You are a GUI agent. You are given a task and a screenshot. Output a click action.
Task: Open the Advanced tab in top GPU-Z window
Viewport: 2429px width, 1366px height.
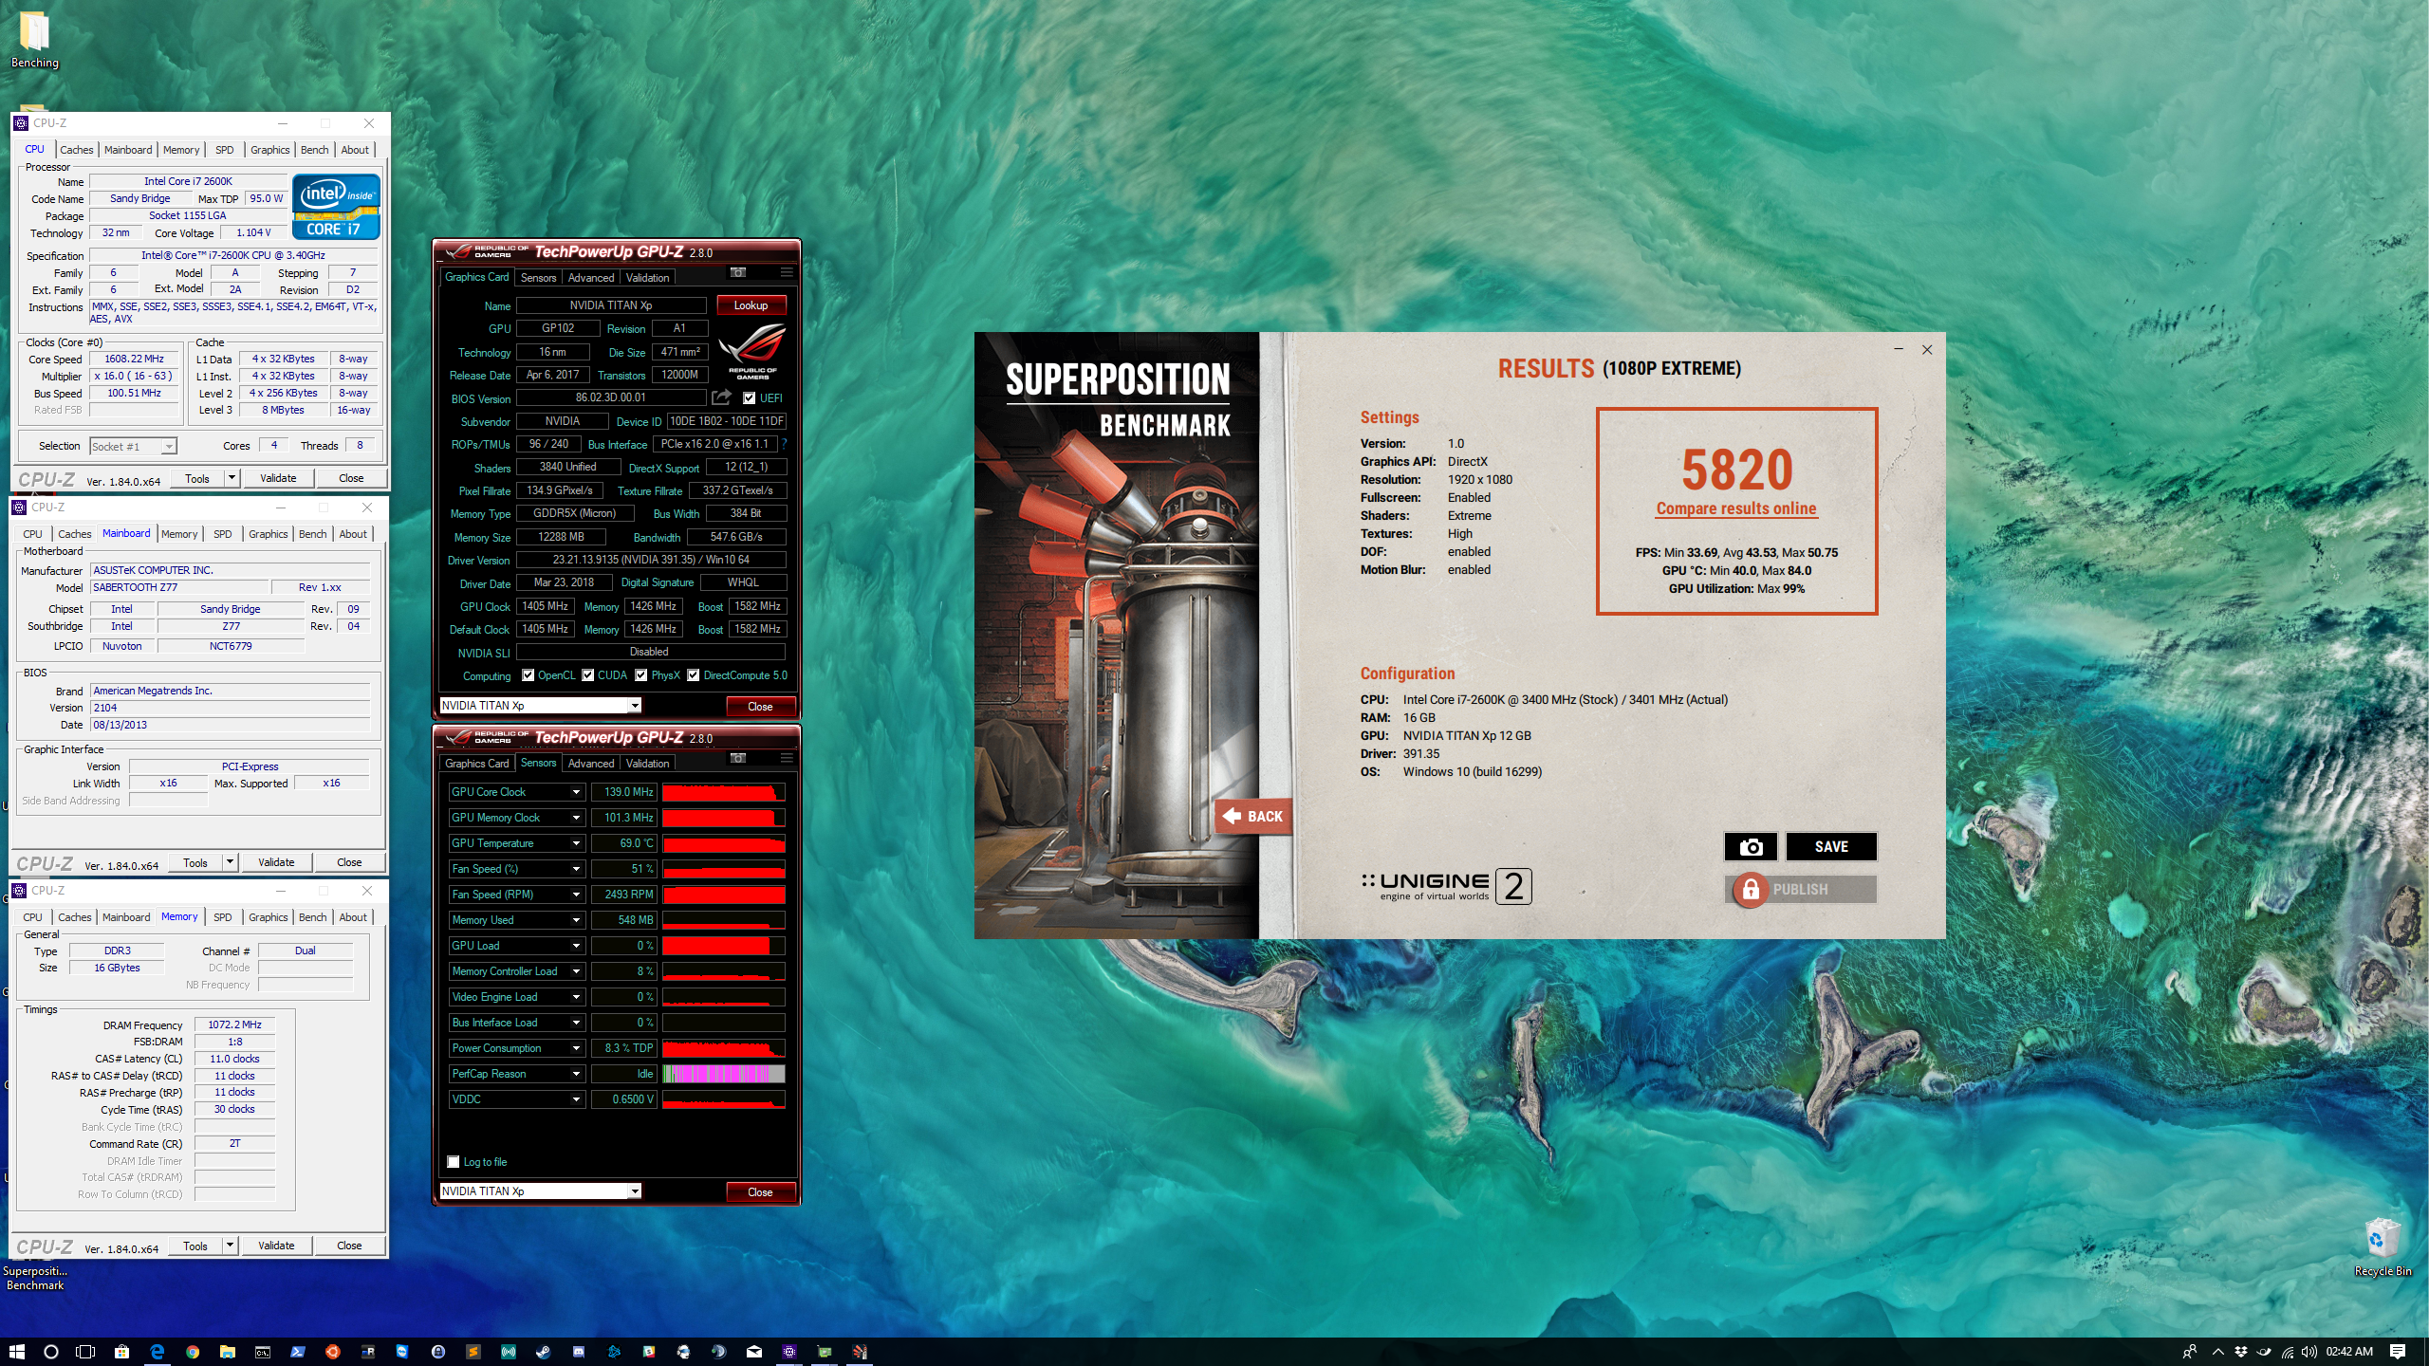tap(591, 278)
